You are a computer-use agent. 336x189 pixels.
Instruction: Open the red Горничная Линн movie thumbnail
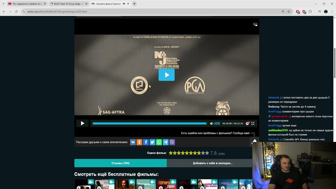click(166, 184)
